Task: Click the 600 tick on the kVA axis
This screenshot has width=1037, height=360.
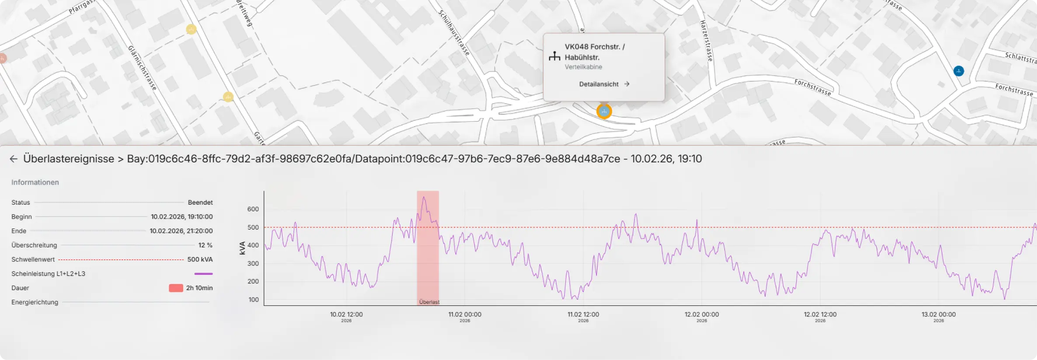Action: [253, 209]
